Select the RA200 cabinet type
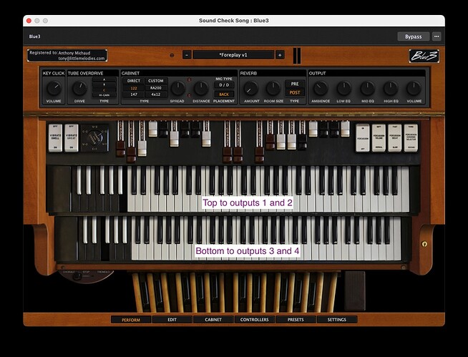This screenshot has height=357, width=468. coord(156,88)
